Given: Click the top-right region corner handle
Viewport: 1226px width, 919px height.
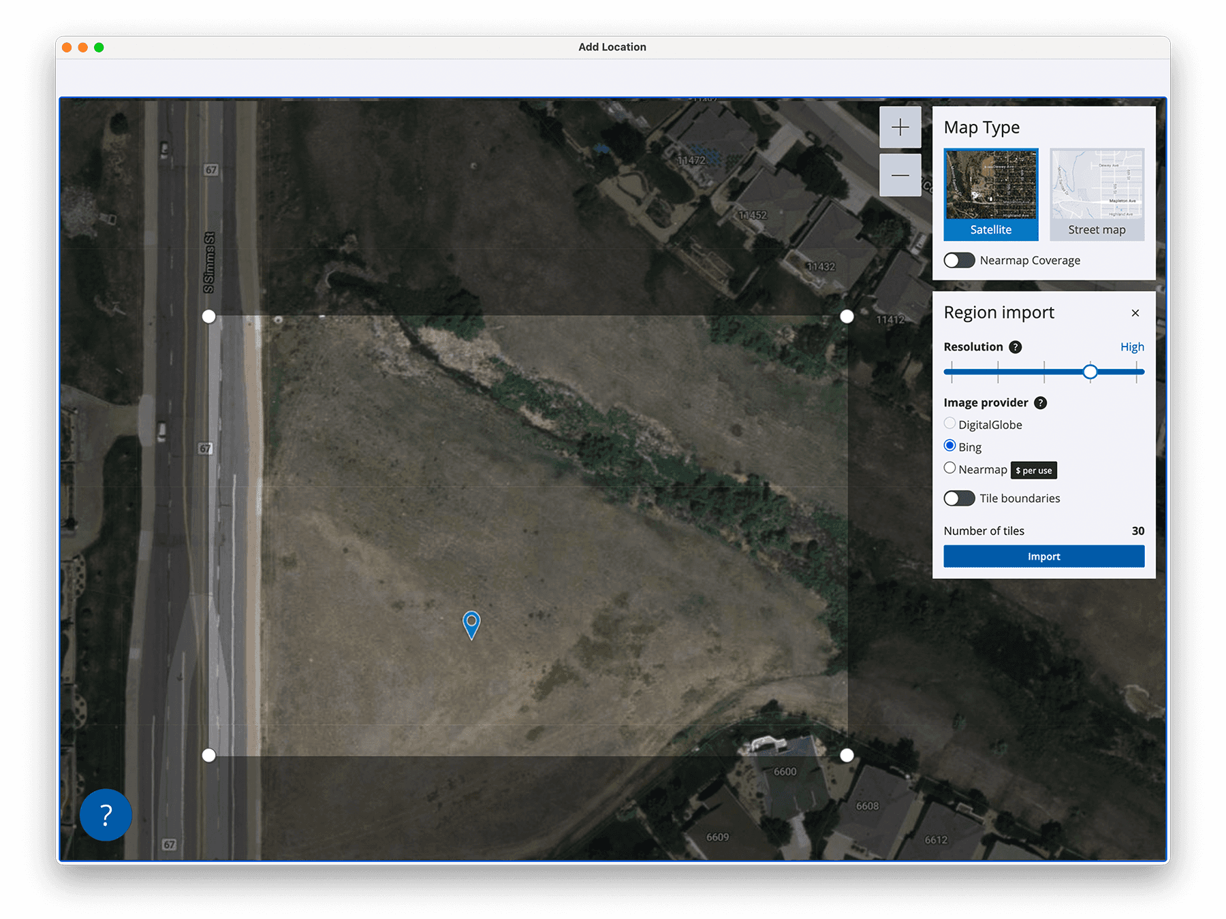Looking at the screenshot, I should coord(847,317).
